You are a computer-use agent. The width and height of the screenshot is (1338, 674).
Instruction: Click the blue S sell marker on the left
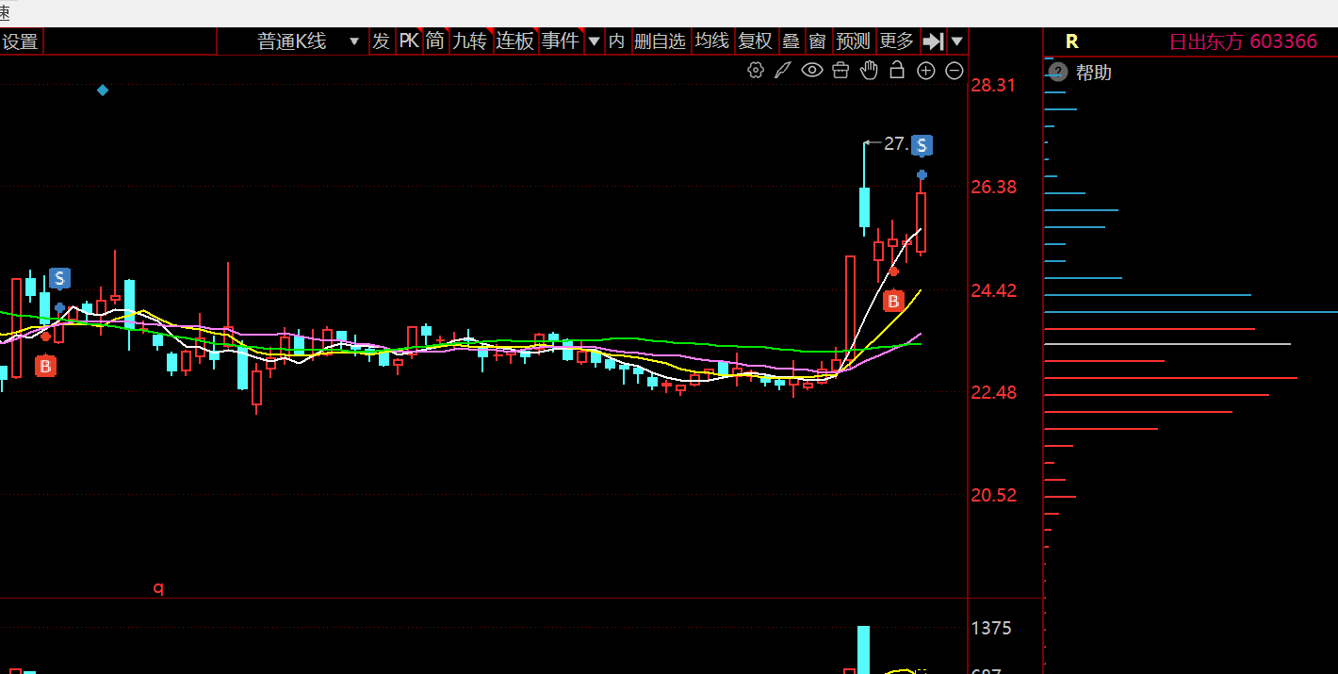(59, 278)
